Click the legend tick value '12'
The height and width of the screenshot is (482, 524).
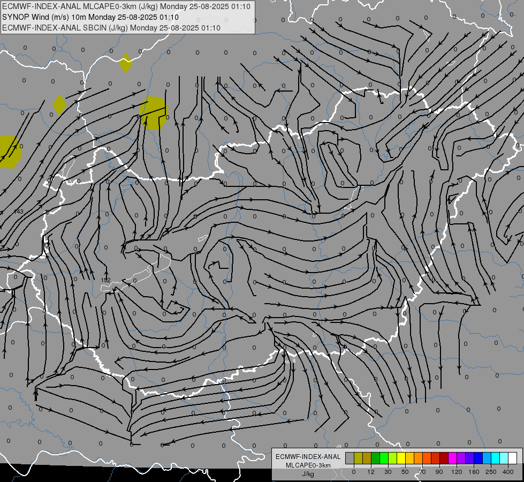tap(370, 472)
